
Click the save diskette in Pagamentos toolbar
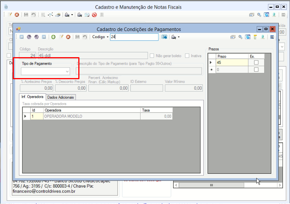pos(77,37)
